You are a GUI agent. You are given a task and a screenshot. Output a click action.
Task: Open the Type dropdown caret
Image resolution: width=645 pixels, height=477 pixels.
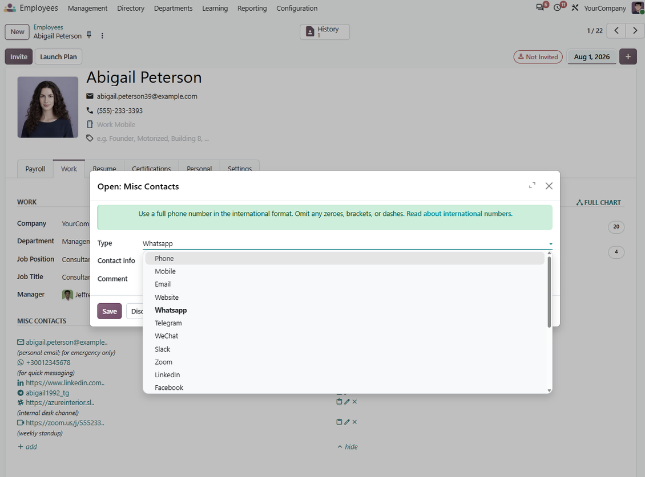point(550,244)
